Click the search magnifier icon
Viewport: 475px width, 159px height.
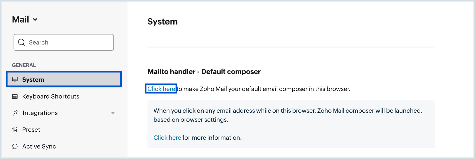tap(21, 42)
